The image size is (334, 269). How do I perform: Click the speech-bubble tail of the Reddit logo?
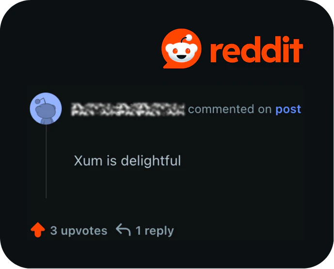tap(167, 65)
